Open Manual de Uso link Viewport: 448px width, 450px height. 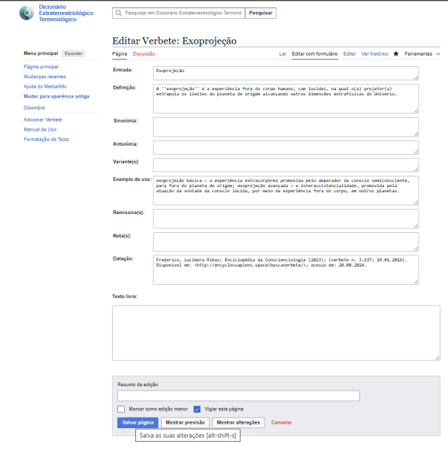(x=40, y=129)
